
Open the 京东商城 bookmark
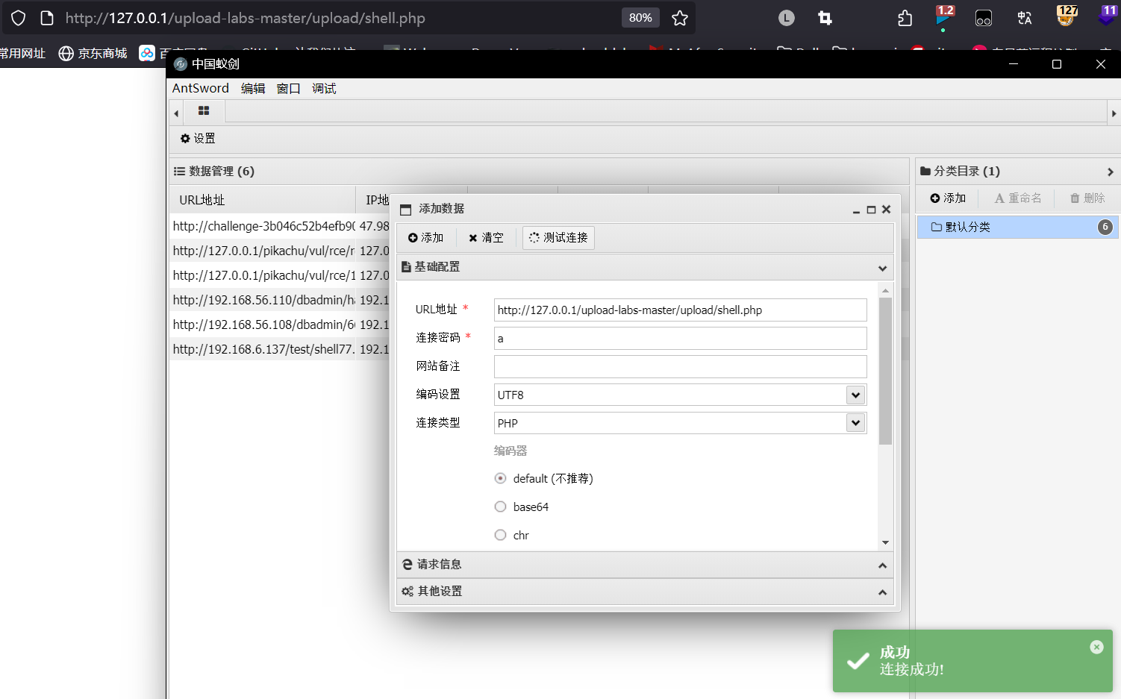93,53
